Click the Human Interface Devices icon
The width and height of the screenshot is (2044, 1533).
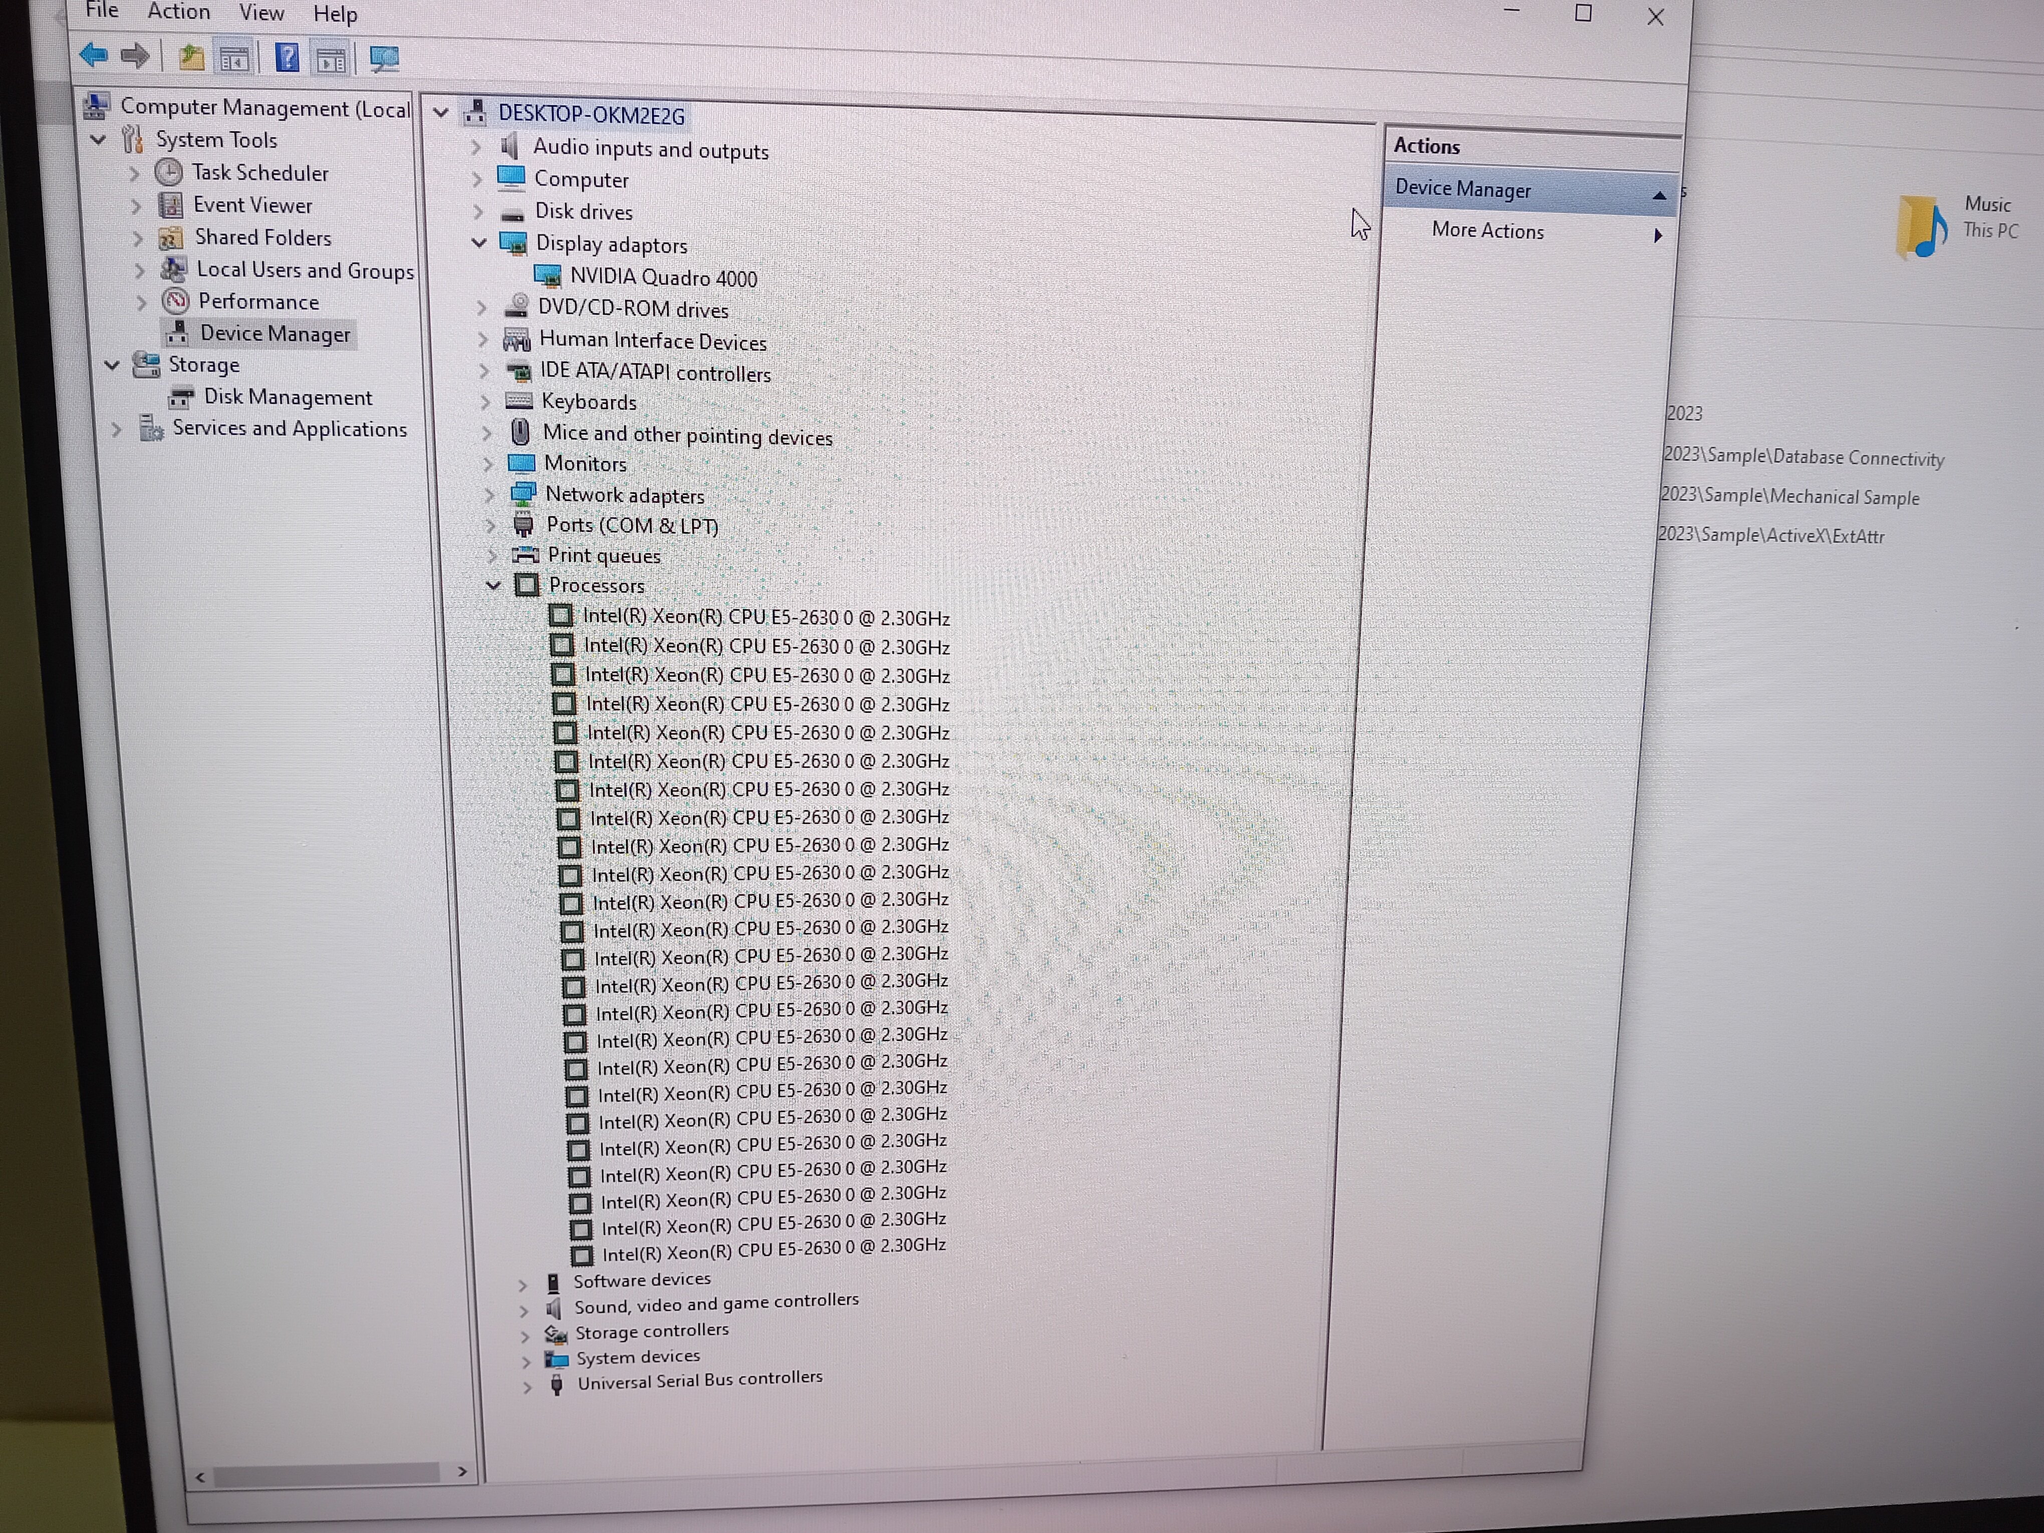pyautogui.click(x=517, y=340)
